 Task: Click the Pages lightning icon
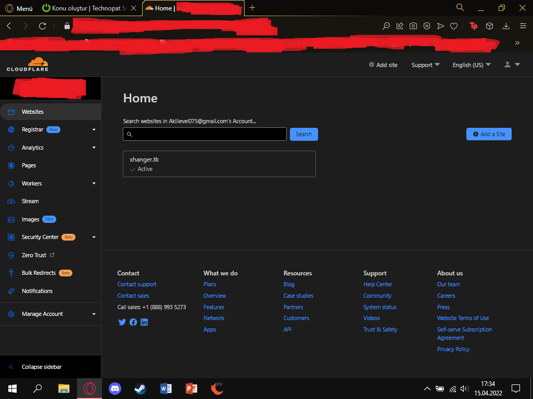[11, 165]
